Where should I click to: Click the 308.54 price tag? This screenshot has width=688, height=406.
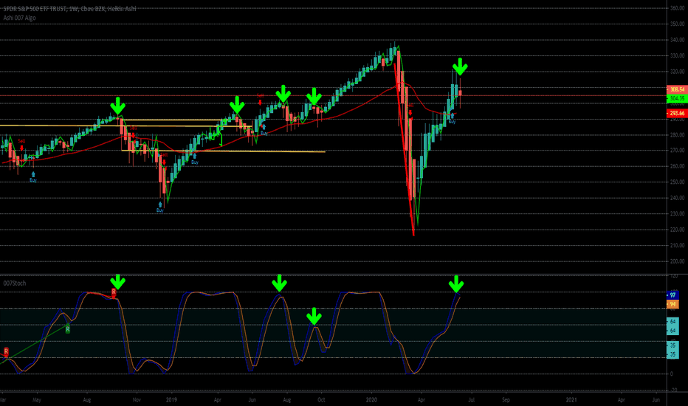(x=677, y=89)
